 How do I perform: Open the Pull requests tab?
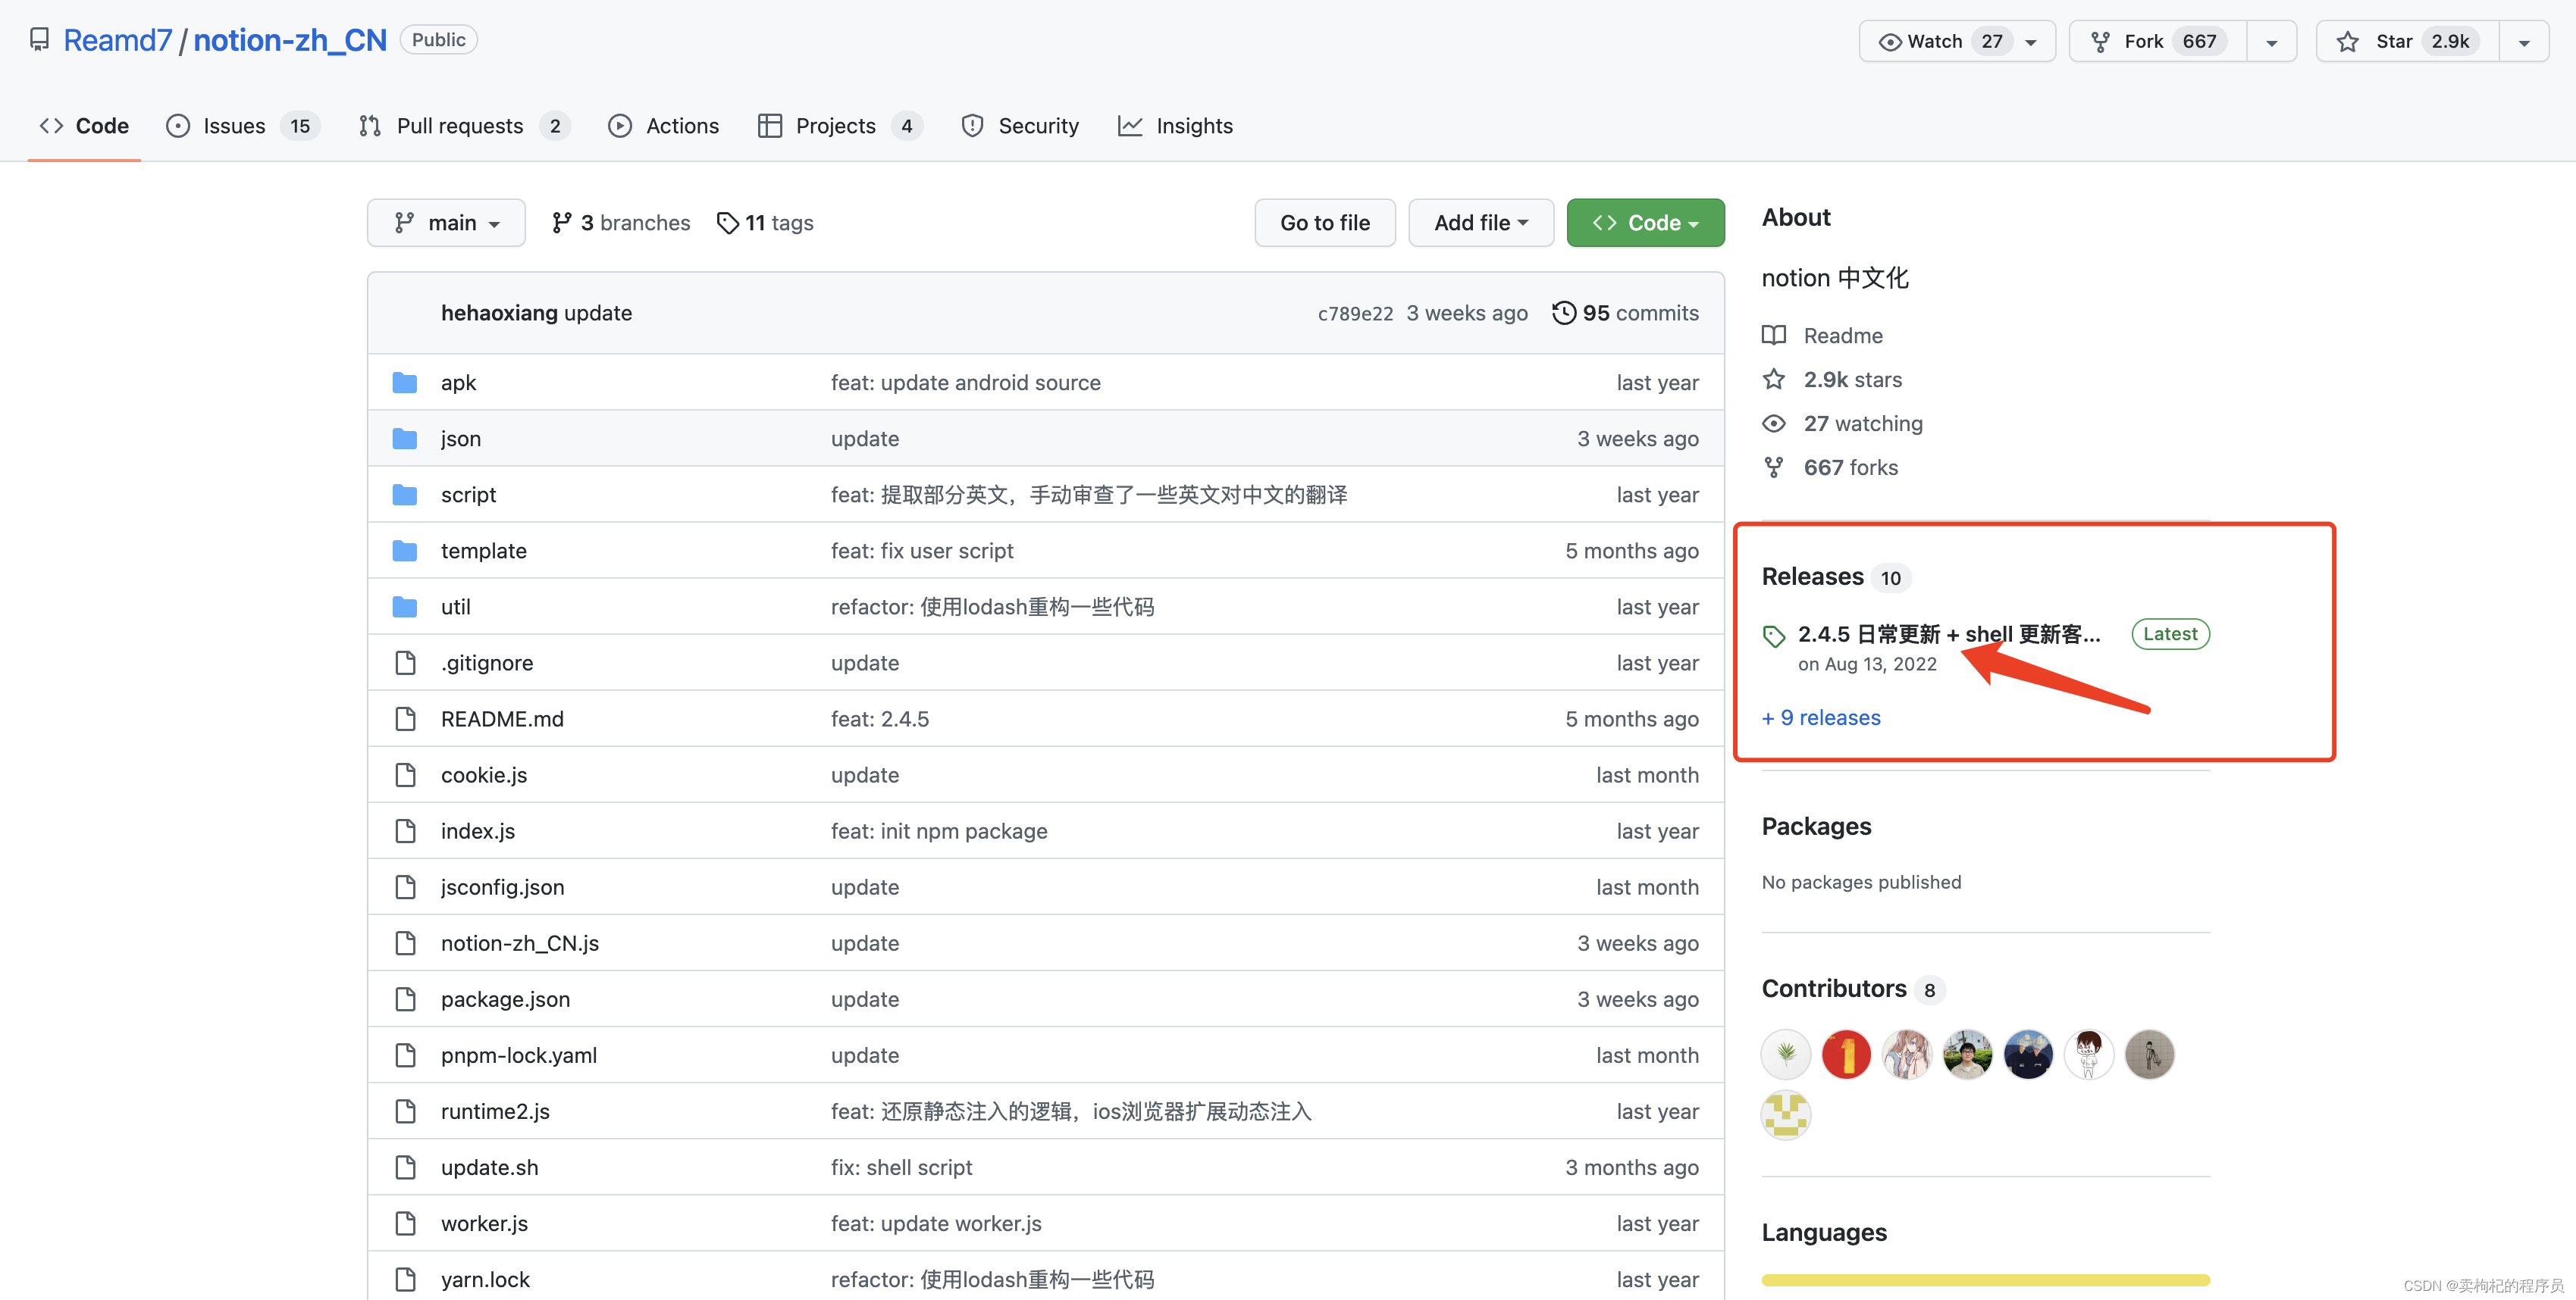[465, 126]
